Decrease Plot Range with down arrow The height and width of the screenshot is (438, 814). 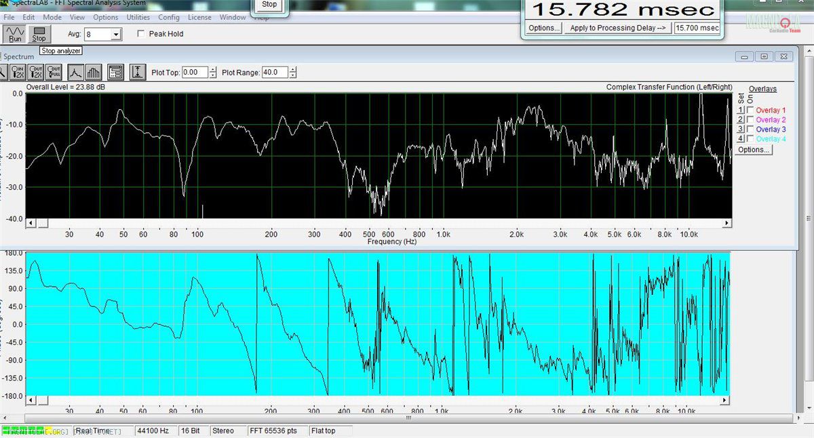coord(293,75)
